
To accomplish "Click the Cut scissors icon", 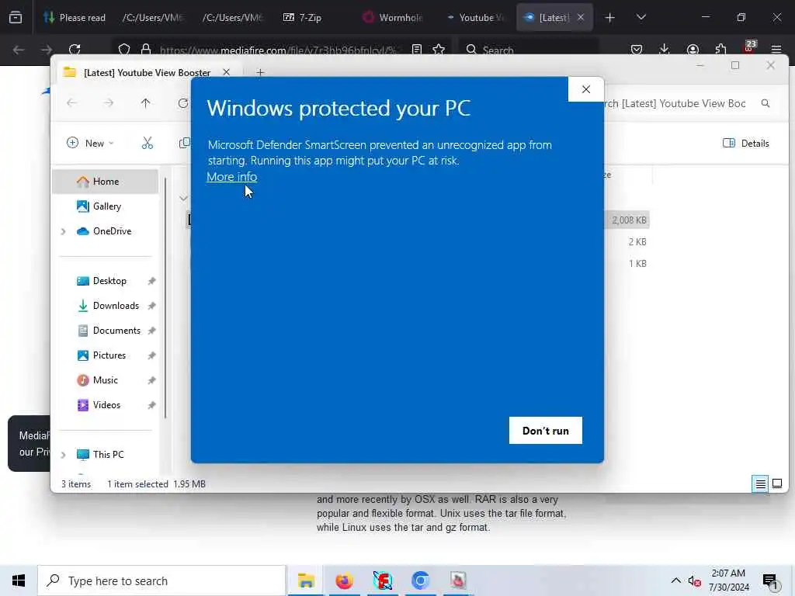I will point(147,143).
